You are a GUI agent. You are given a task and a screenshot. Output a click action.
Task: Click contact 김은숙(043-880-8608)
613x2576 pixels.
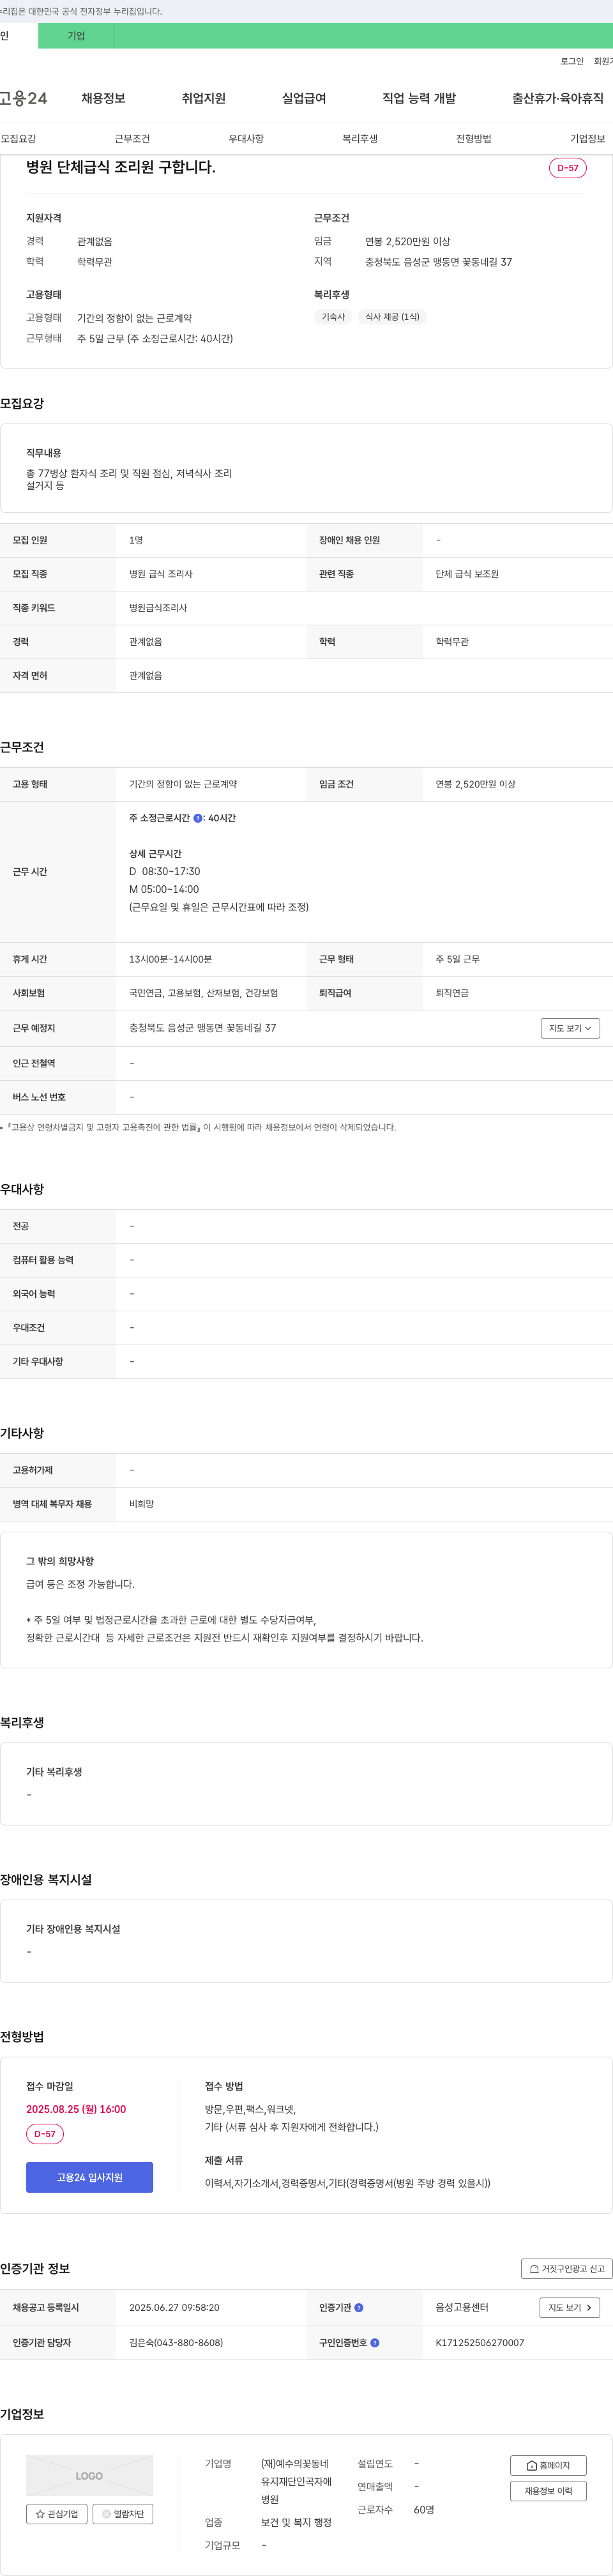coord(176,2342)
